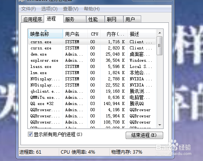Select the dwm.exe process
Viewport: 203px width, 161px height.
pyautogui.click(x=92, y=54)
